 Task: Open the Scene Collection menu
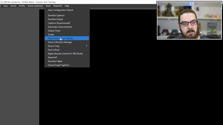(x=35, y=6)
